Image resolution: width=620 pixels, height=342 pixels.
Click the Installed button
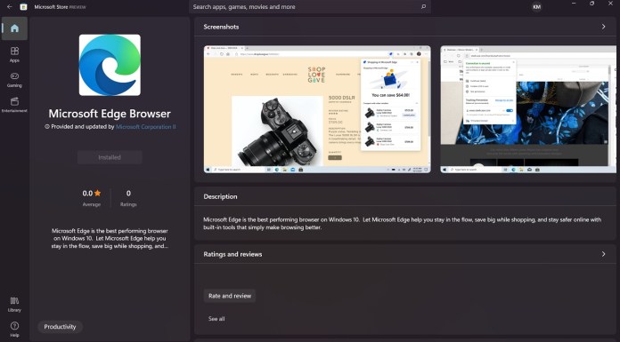click(x=110, y=157)
